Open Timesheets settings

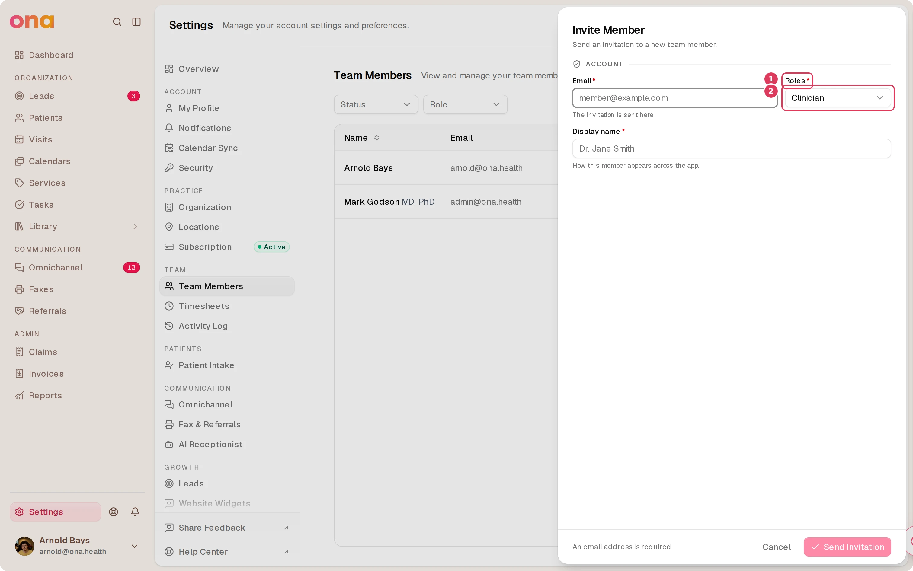click(227, 306)
